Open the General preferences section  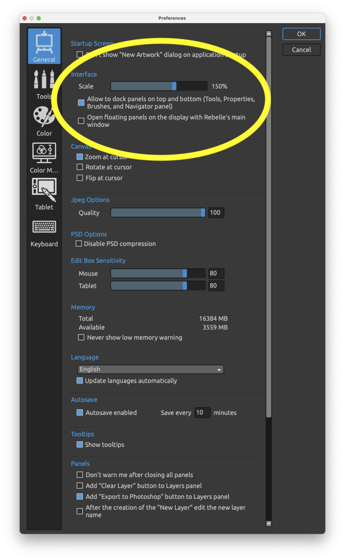[x=44, y=46]
